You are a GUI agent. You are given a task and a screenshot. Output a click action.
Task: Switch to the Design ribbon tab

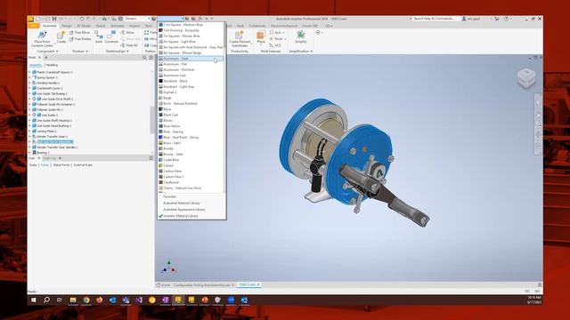(67, 26)
